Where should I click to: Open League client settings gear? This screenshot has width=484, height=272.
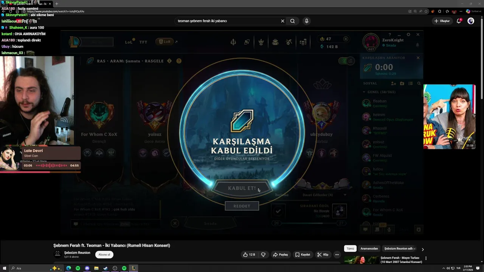[408, 34]
